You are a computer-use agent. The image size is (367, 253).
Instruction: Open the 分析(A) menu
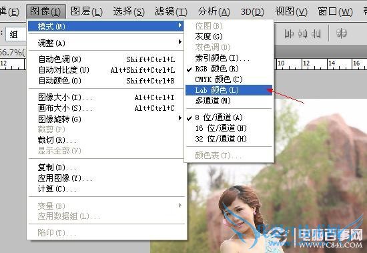point(214,11)
